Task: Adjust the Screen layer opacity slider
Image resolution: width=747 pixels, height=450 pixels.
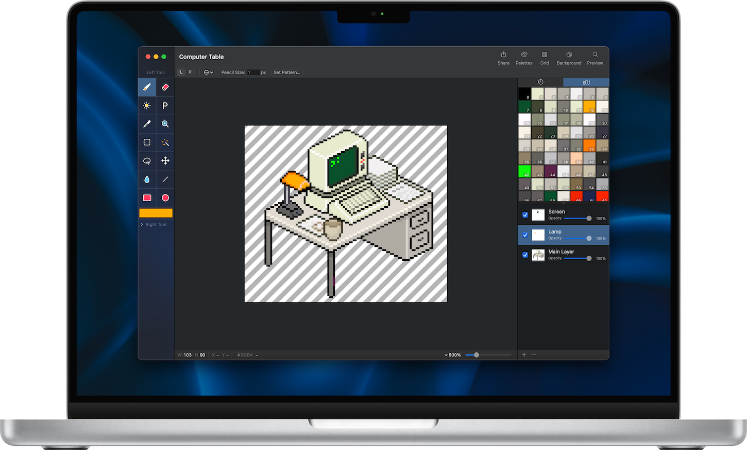Action: pos(578,219)
